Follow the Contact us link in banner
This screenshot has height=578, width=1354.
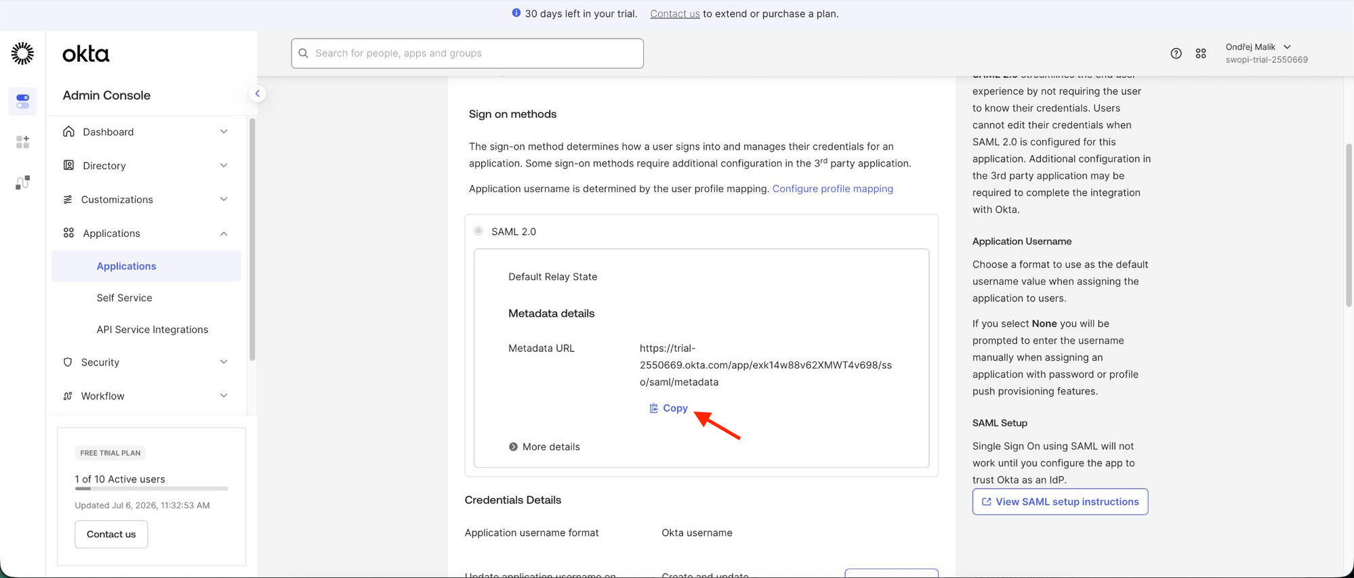pos(675,14)
